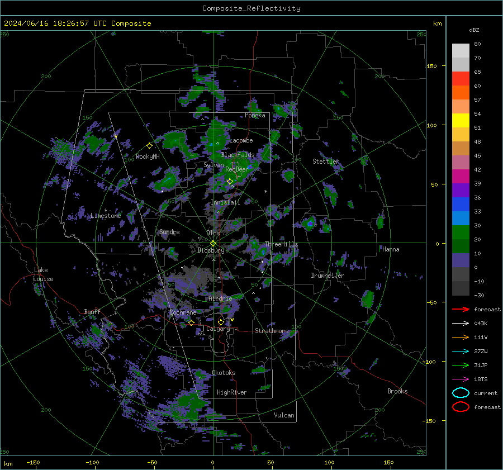The width and height of the screenshot is (503, 470).
Task: Click the RockyMH label on map
Action: click(x=148, y=156)
